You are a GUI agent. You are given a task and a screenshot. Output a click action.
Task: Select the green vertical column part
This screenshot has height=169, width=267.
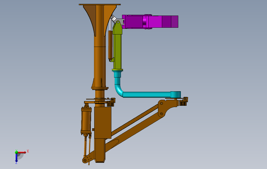tap(117, 46)
